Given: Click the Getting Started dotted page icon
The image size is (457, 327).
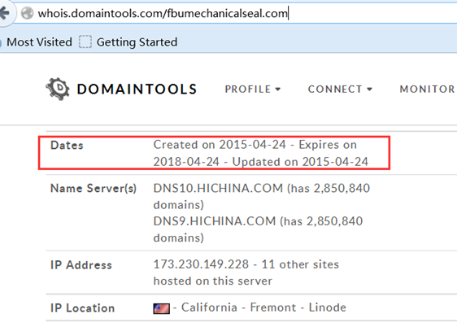Looking at the screenshot, I should (85, 42).
